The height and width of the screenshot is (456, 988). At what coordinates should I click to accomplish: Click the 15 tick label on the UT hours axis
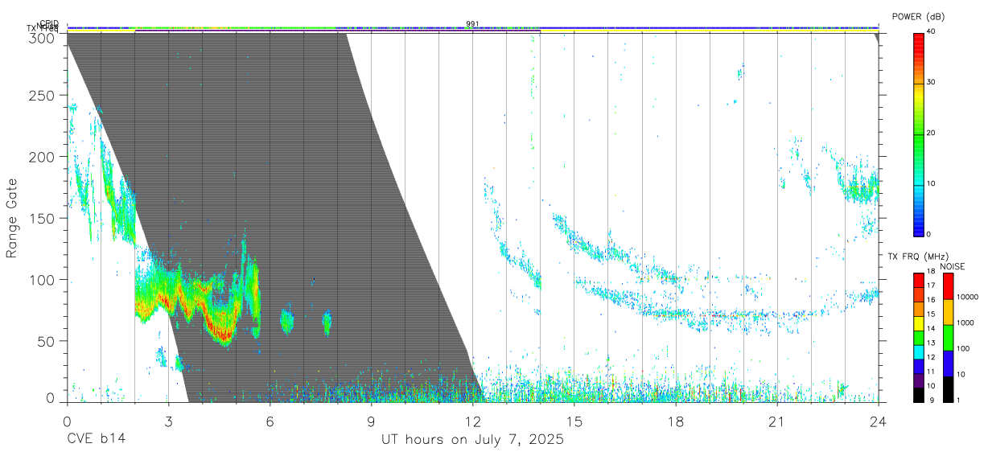pyautogui.click(x=574, y=421)
